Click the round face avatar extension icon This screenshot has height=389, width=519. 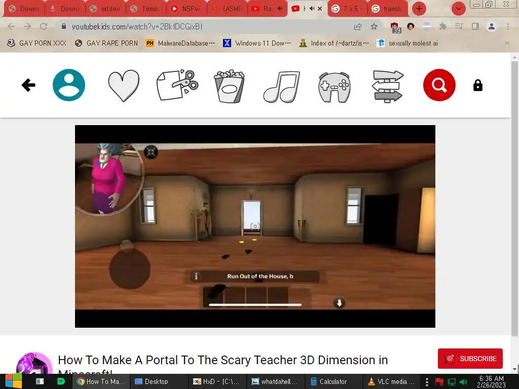tap(411, 26)
